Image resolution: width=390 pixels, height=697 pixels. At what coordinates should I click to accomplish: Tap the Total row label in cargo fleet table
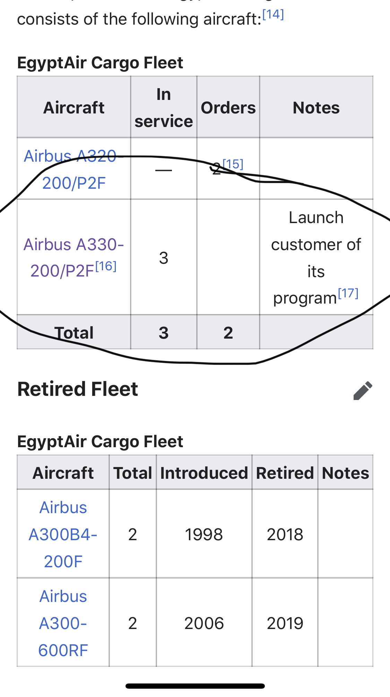[74, 332]
